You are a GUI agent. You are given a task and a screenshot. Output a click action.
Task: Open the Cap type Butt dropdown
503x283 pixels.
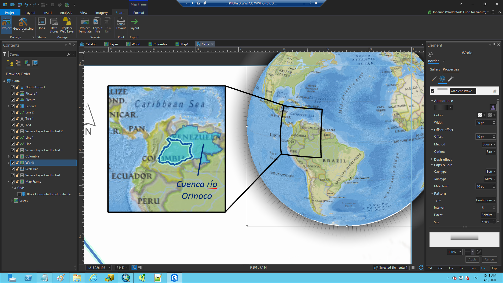point(490,172)
